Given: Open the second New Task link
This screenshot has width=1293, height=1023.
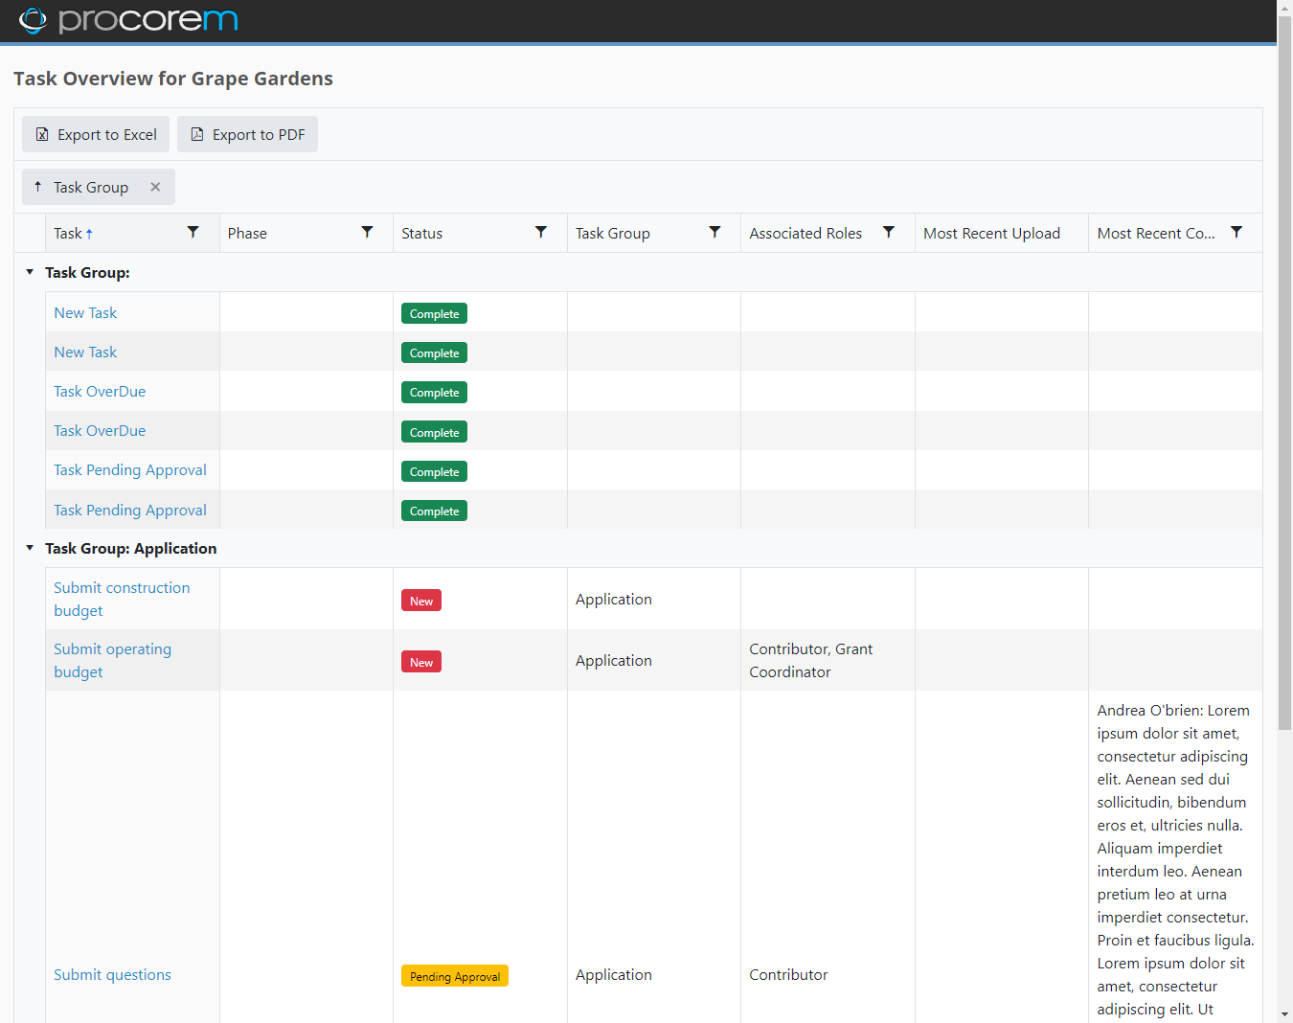Looking at the screenshot, I should [85, 352].
